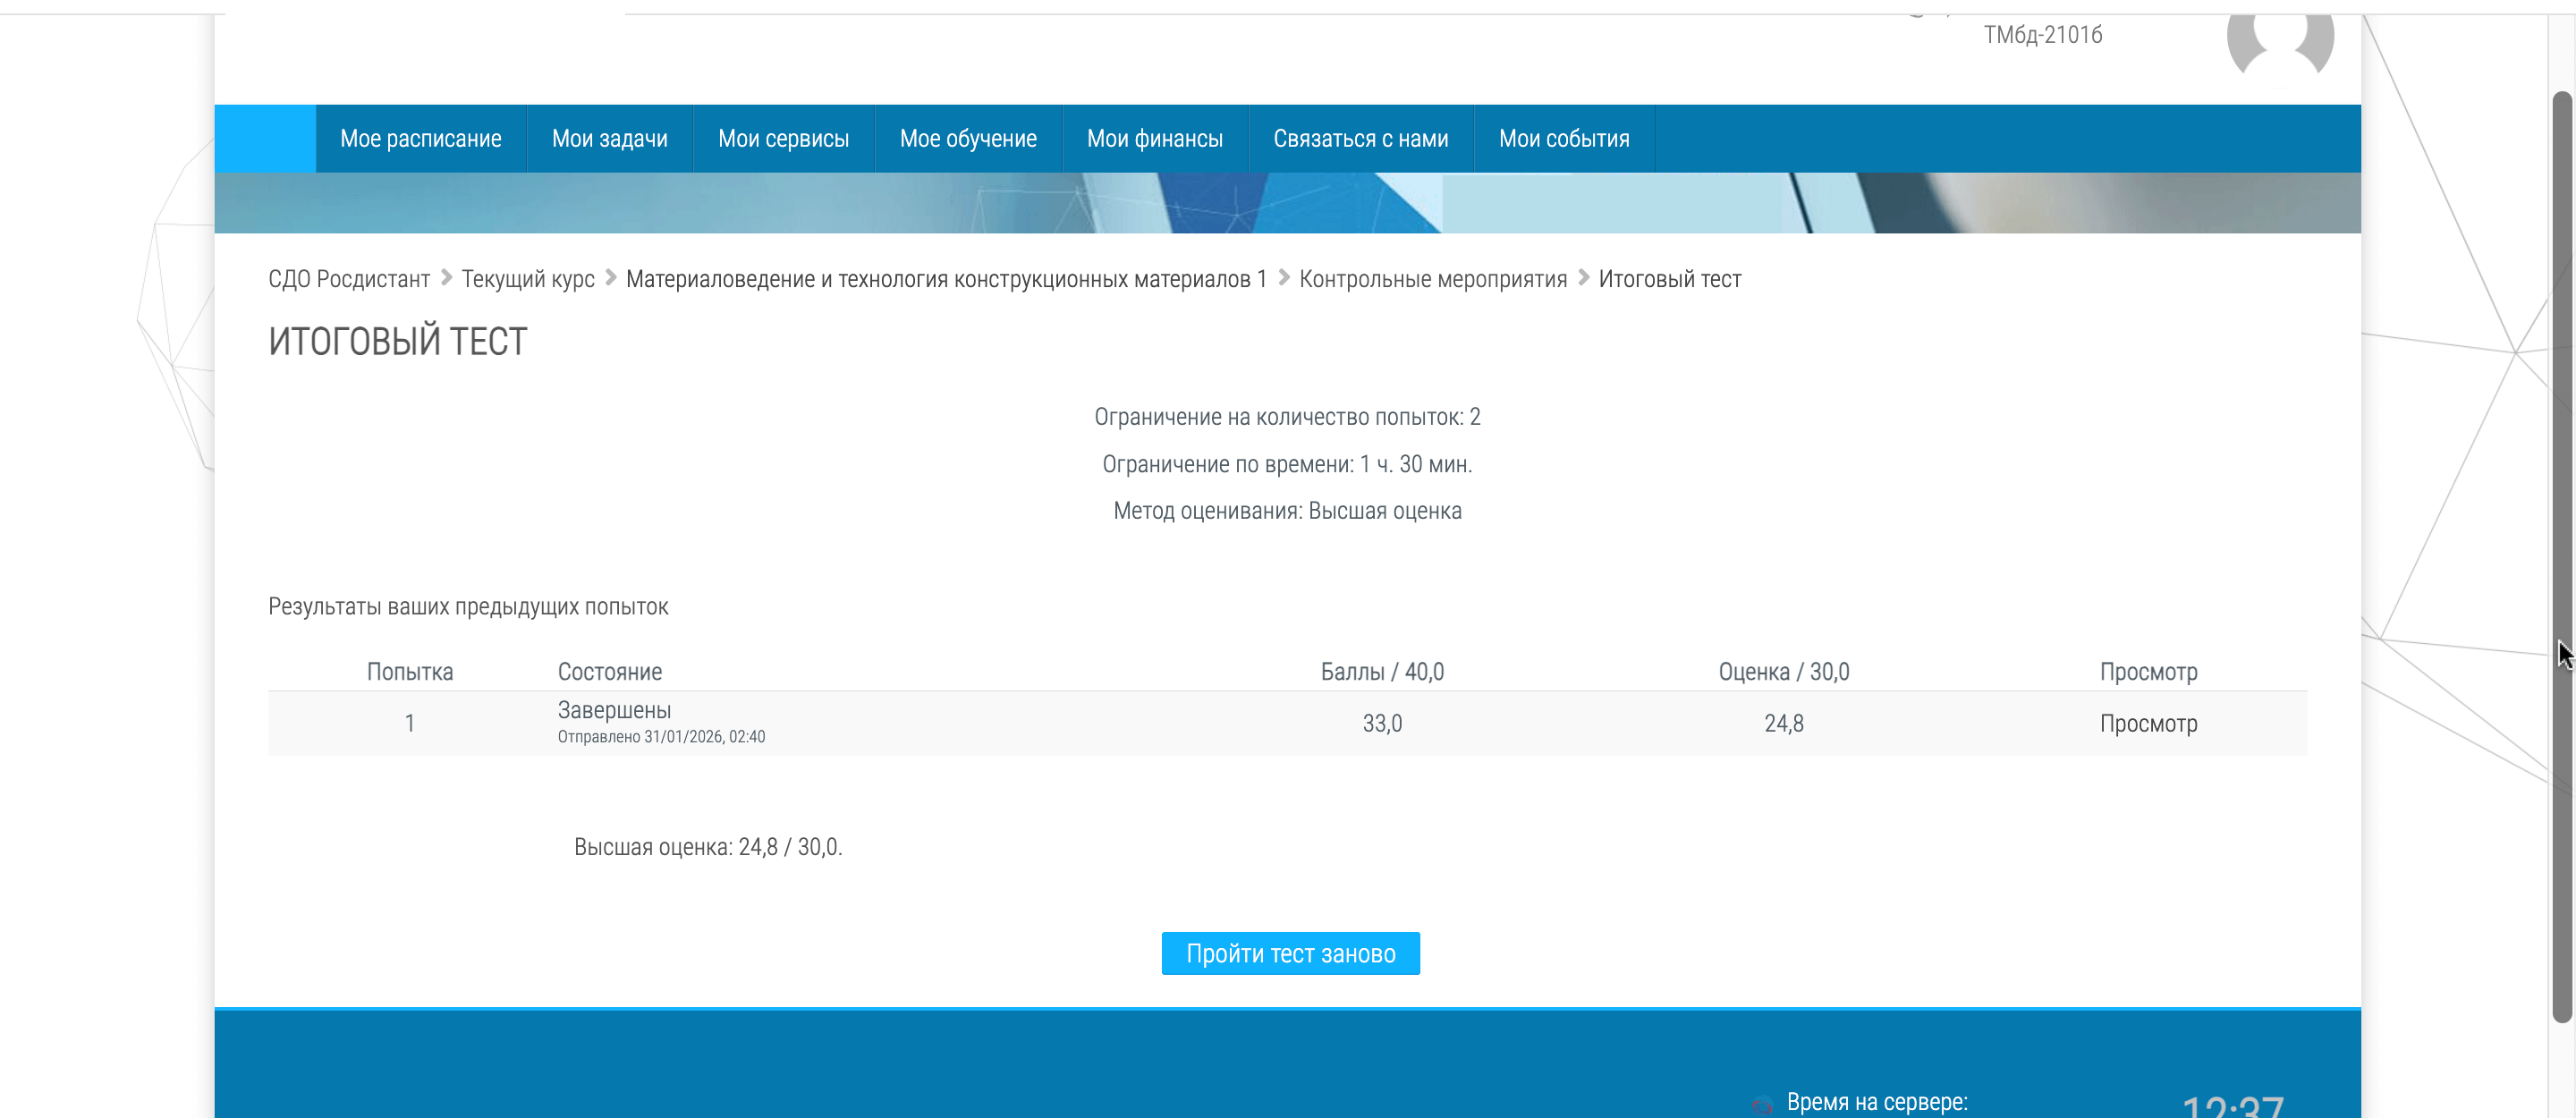This screenshot has width=2576, height=1118.
Task: Click chevron before Контрольные мероприятия breadcrumb
Action: click(x=1284, y=277)
